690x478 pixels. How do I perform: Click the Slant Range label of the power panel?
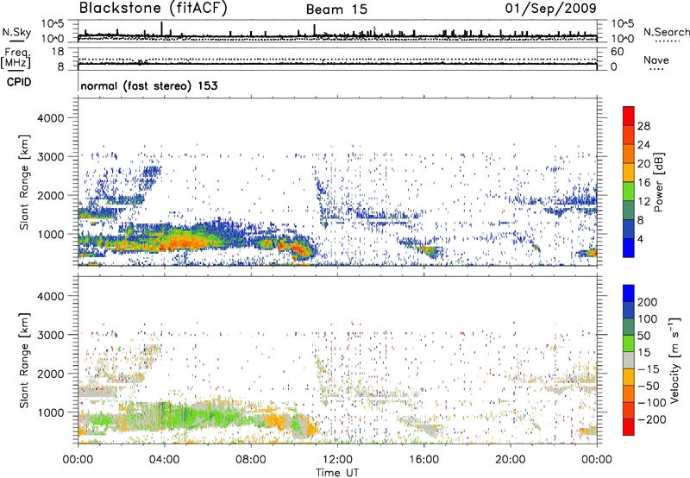pos(24,182)
